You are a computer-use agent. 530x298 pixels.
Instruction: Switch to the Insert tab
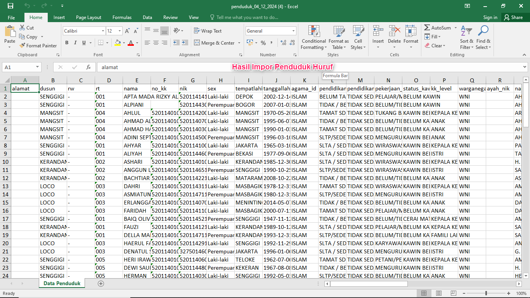[x=59, y=17]
